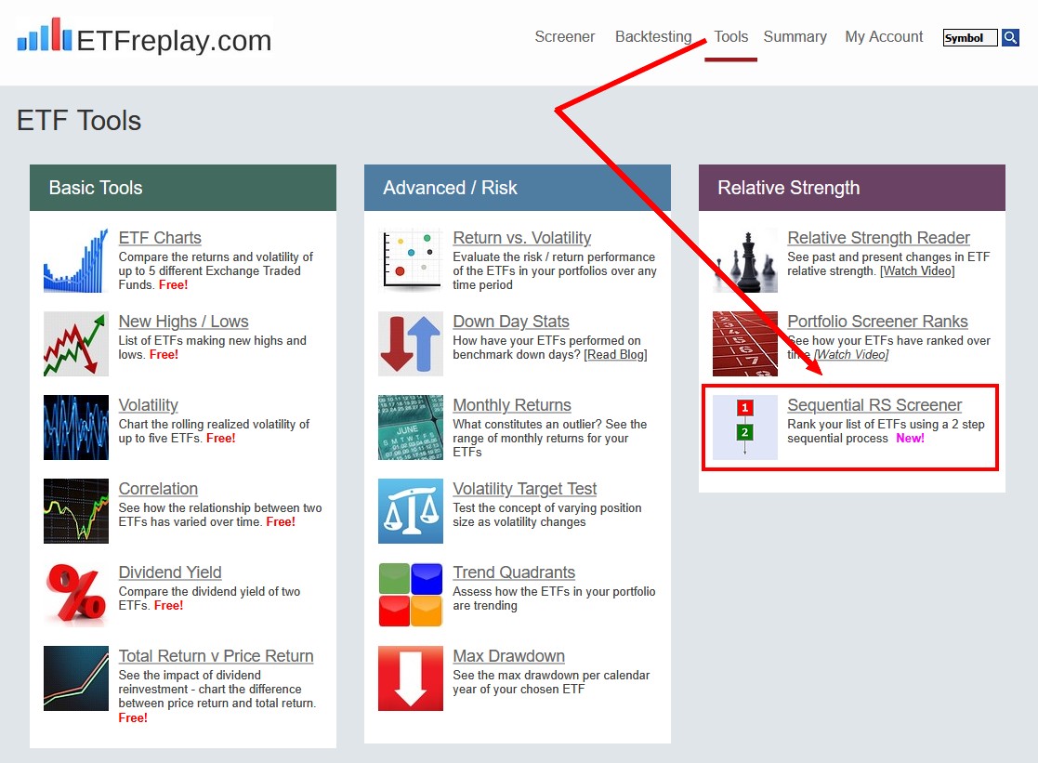Open the Max Drawdown link
1038x763 pixels.
tap(508, 656)
